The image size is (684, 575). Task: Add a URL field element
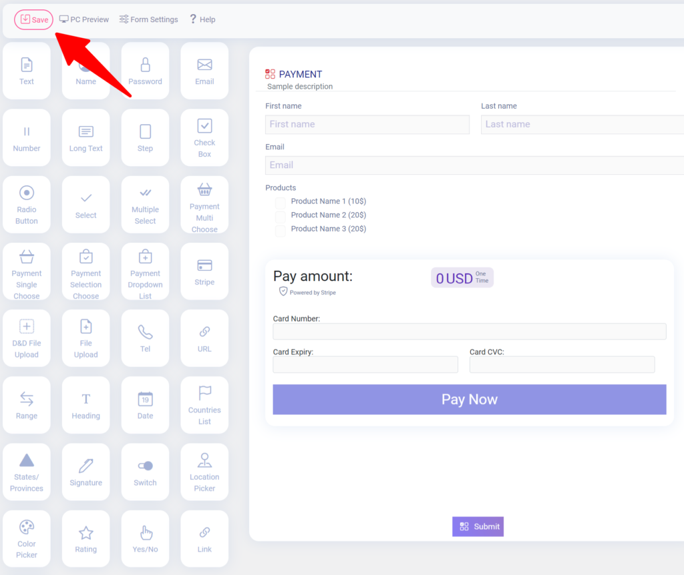[x=204, y=338]
